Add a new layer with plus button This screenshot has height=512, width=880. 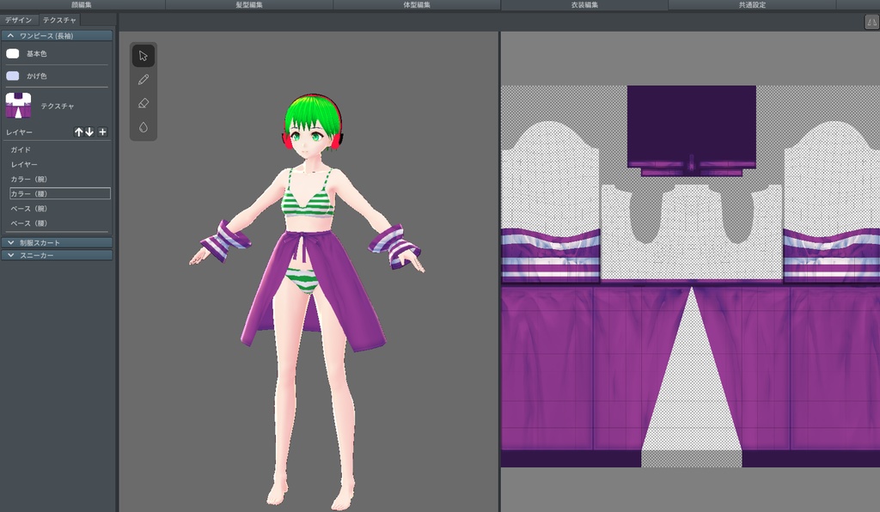coord(102,132)
